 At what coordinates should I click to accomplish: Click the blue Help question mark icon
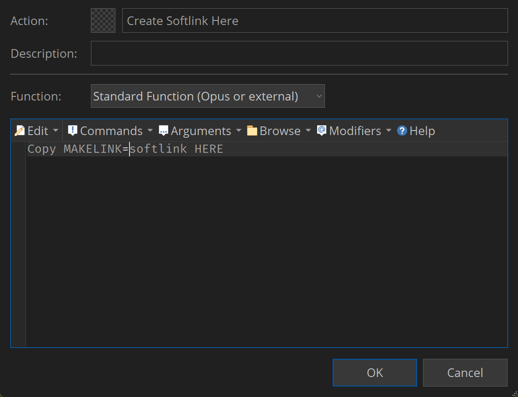pyautogui.click(x=402, y=131)
